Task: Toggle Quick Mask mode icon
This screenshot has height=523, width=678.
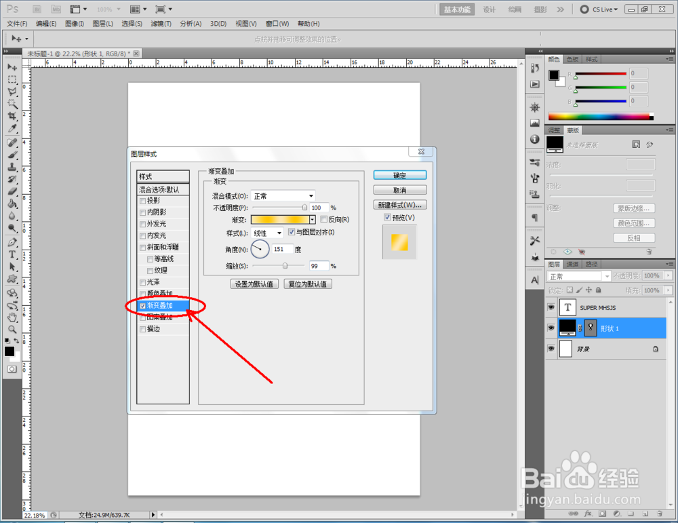Action: point(12,369)
